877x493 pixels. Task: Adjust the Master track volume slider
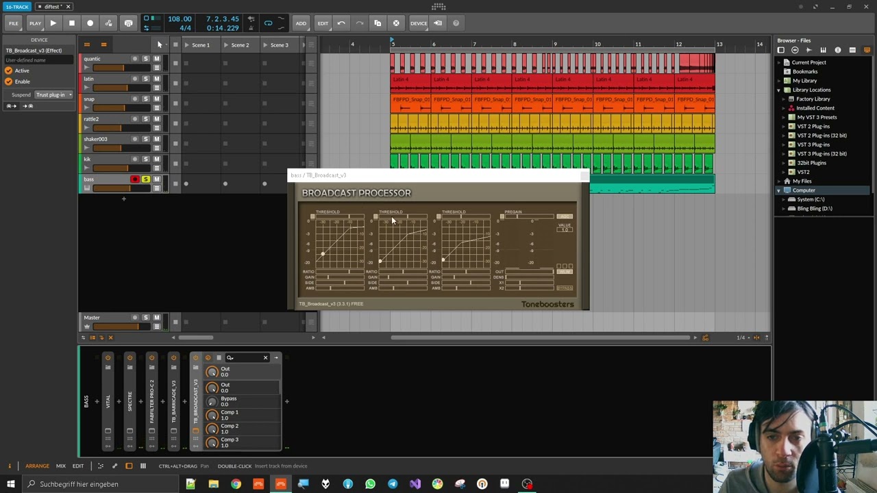(x=121, y=326)
